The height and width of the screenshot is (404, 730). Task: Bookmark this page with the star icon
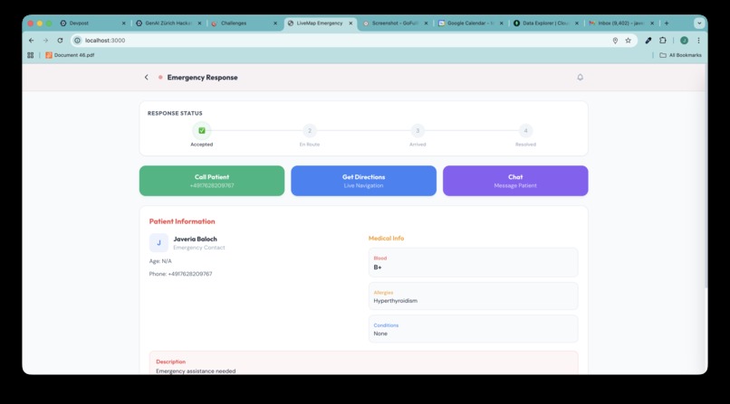(x=628, y=41)
